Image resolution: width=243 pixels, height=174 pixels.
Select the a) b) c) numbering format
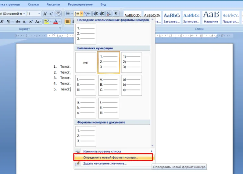tap(131, 85)
